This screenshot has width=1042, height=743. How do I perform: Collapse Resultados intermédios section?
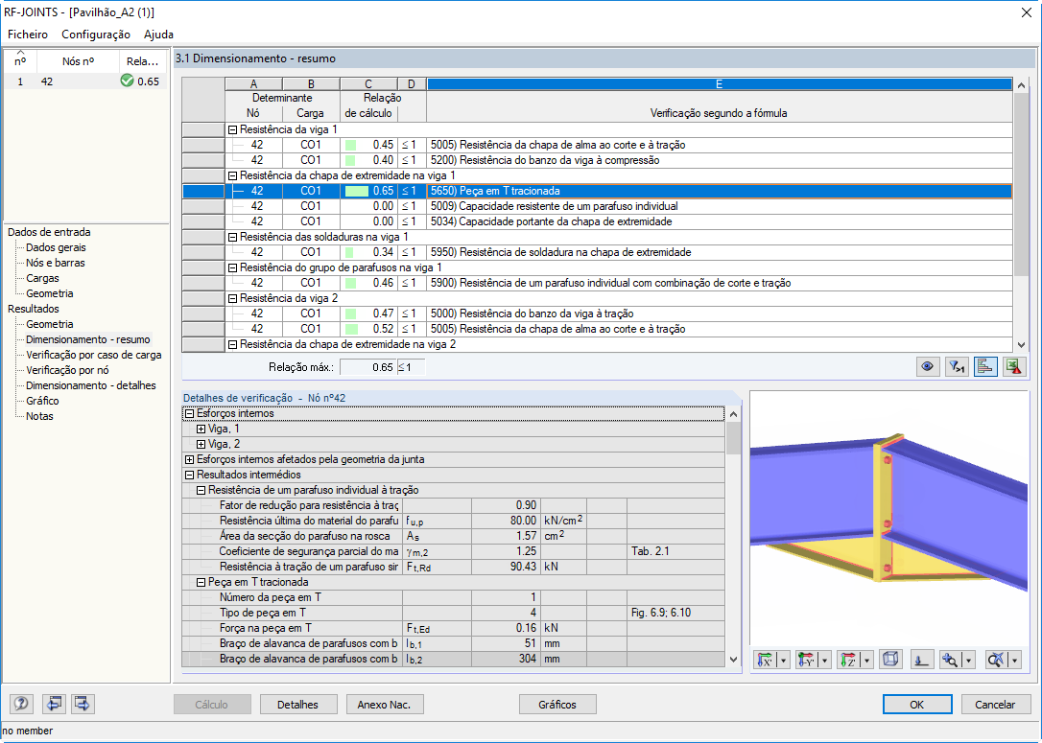pyautogui.click(x=189, y=475)
